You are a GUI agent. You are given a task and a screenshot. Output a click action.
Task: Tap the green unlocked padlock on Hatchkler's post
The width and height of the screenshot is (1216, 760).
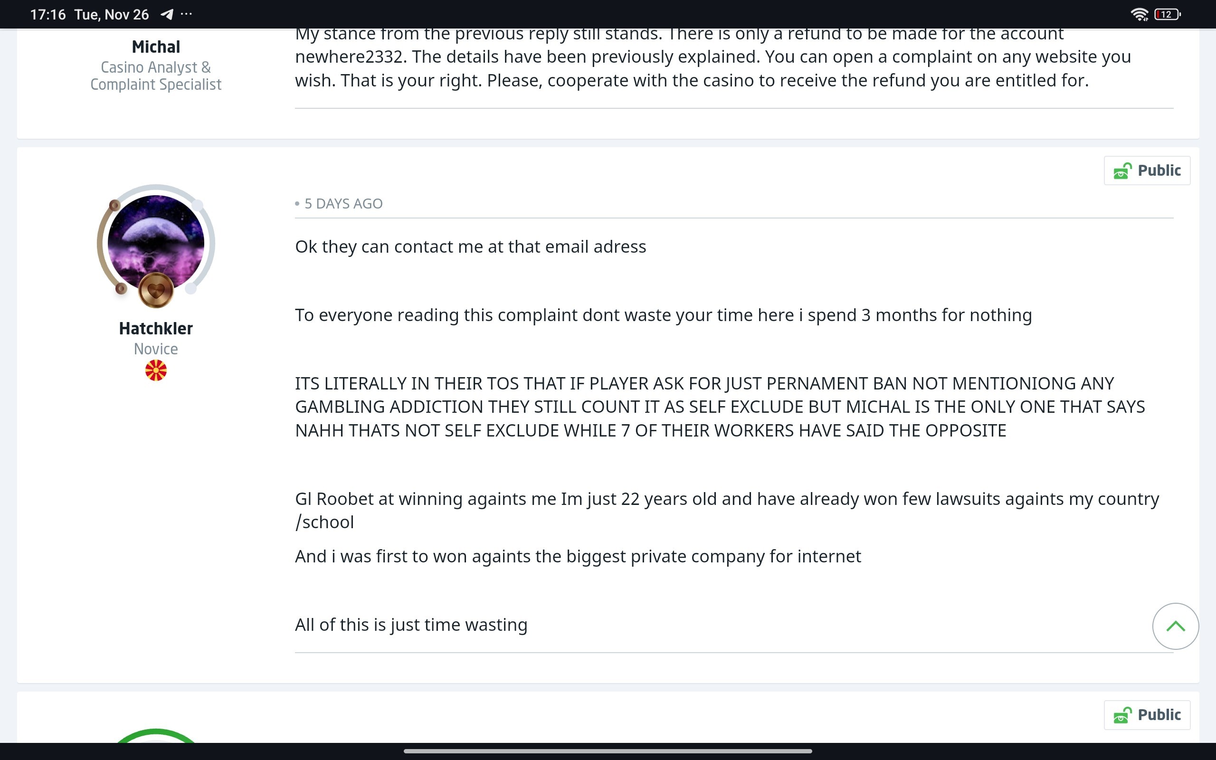click(x=1122, y=171)
